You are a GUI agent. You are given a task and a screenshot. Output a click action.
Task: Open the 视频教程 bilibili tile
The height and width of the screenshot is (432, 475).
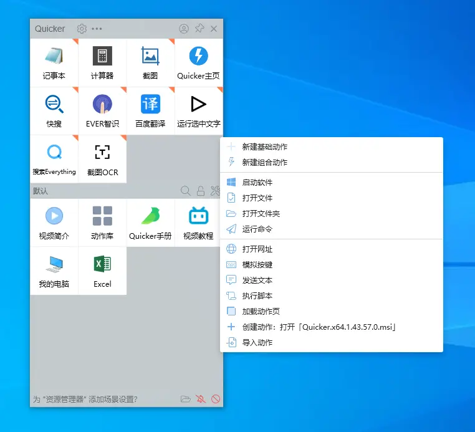coord(198,223)
